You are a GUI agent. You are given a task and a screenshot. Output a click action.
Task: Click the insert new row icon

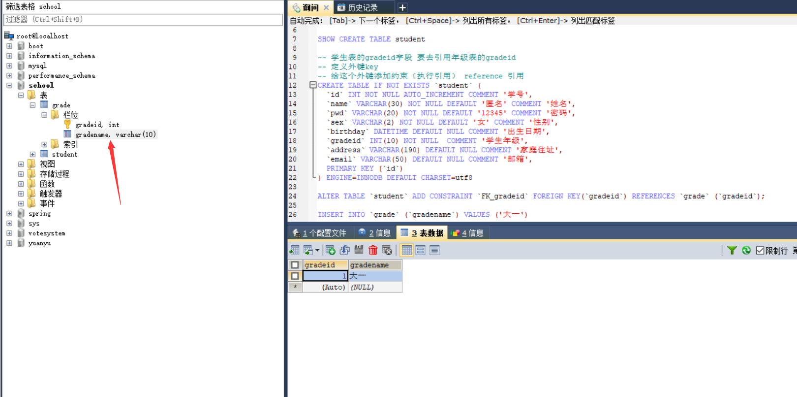coord(330,250)
